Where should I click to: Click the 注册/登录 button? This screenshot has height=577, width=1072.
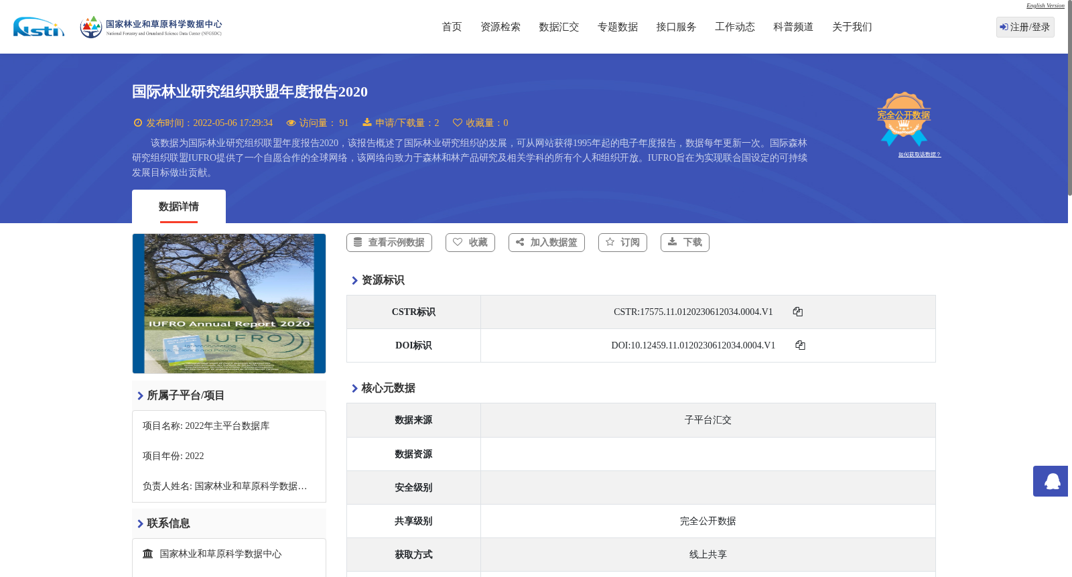tap(1025, 27)
